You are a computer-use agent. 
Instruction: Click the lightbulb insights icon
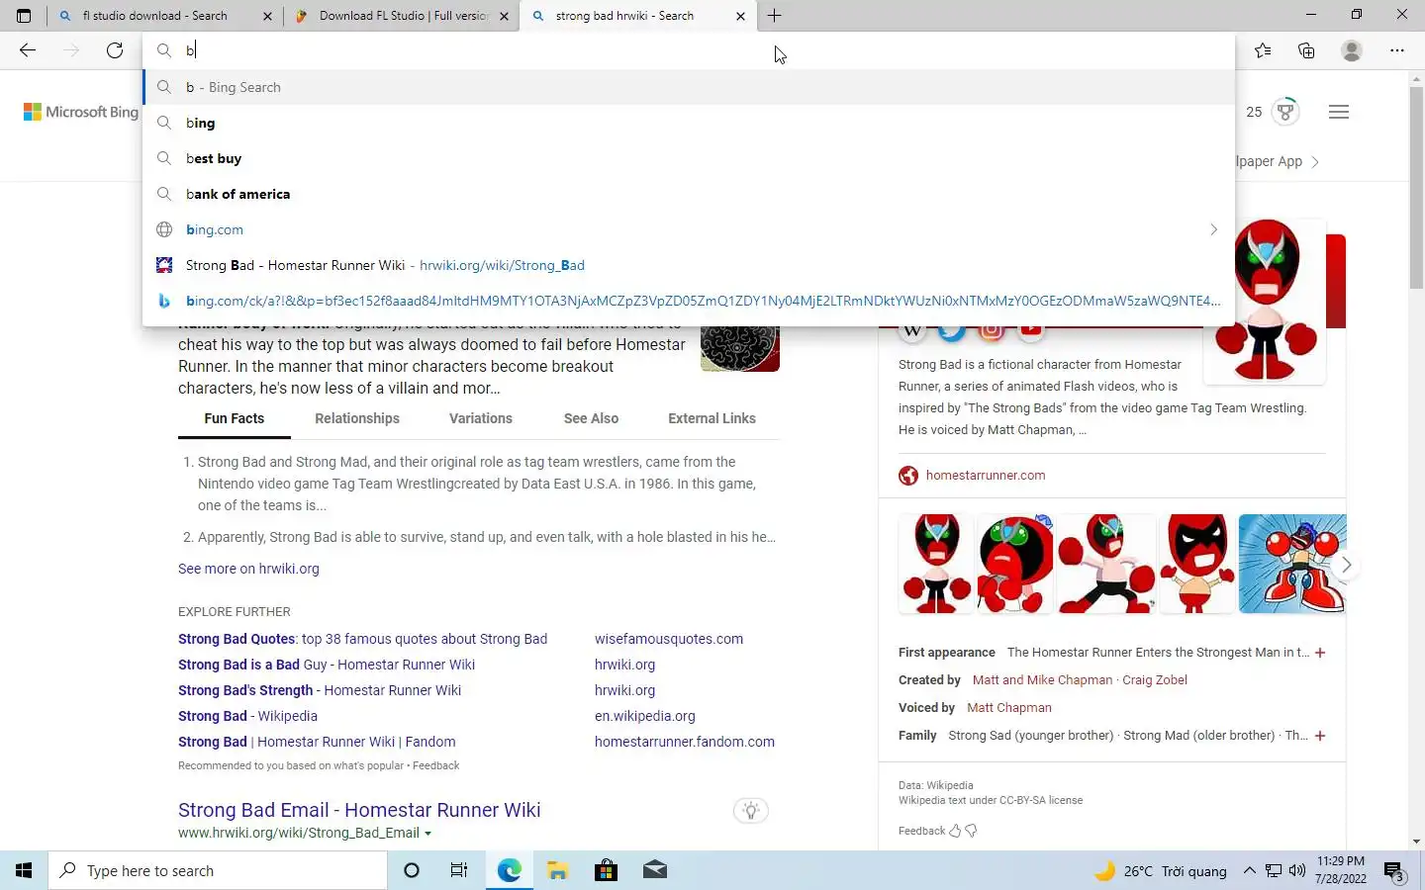751,811
